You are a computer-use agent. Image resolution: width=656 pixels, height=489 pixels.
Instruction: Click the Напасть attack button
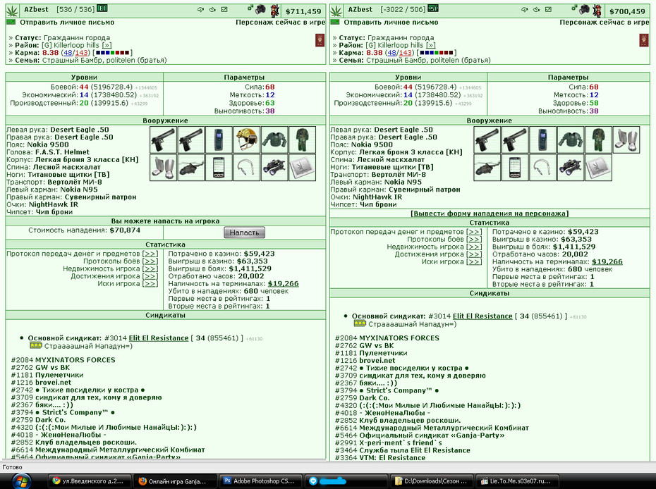pos(244,233)
